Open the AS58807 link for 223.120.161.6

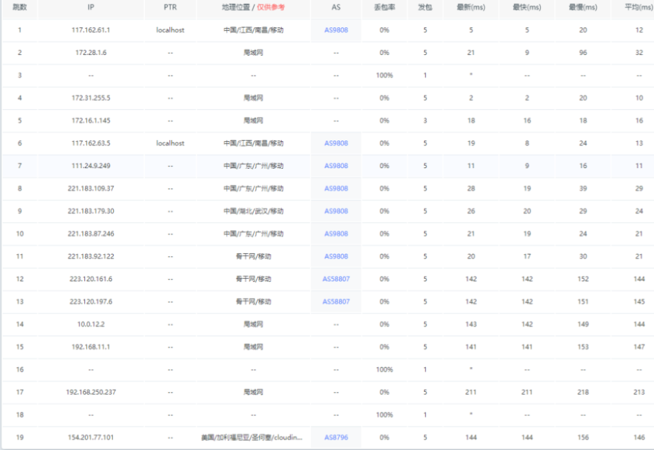point(336,279)
